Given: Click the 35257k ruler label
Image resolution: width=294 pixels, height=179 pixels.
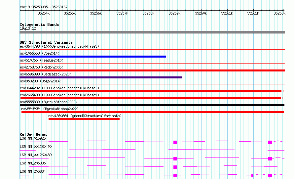Looking at the screenshot, I should tap(122, 13).
